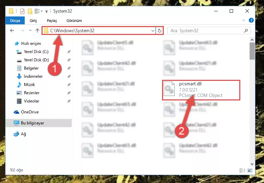The image size is (264, 183).
Task: Go up one folder level arrow
Action: [37, 30]
